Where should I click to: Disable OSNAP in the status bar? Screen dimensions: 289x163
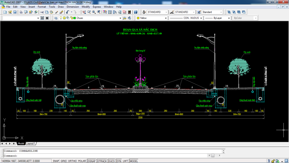pos(91,161)
